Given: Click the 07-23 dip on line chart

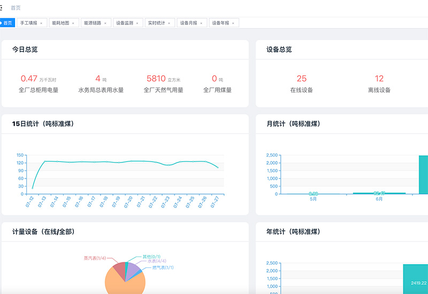Looking at the screenshot, I should click(169, 165).
